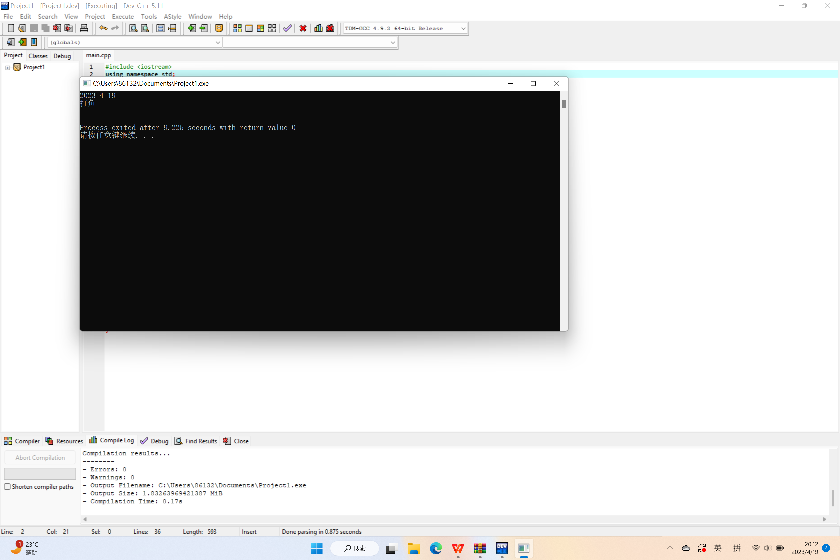Click the Undo arrow icon
840x560 pixels.
tap(103, 28)
